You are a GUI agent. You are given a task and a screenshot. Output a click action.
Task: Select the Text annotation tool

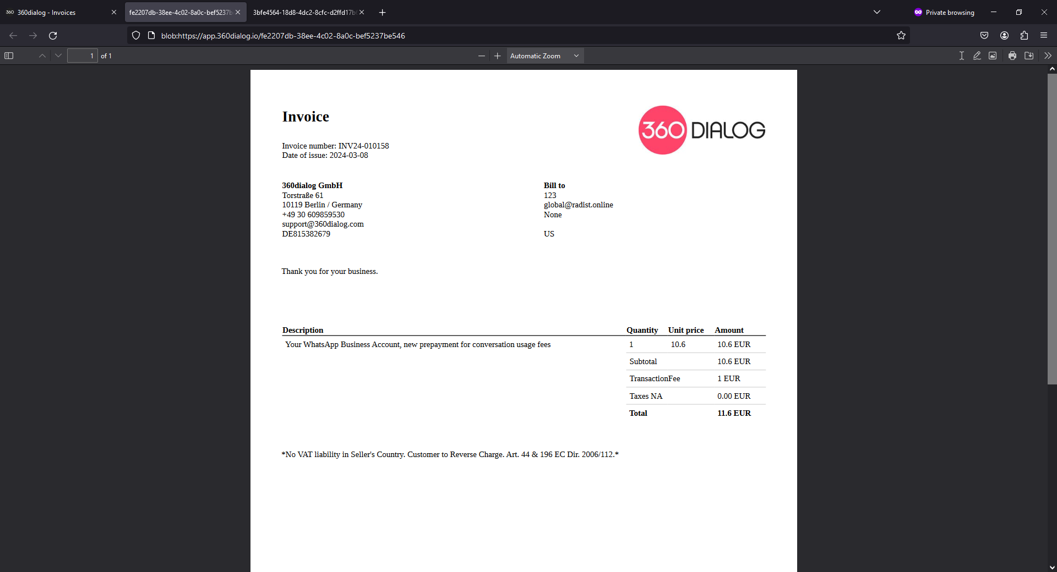[962, 56]
